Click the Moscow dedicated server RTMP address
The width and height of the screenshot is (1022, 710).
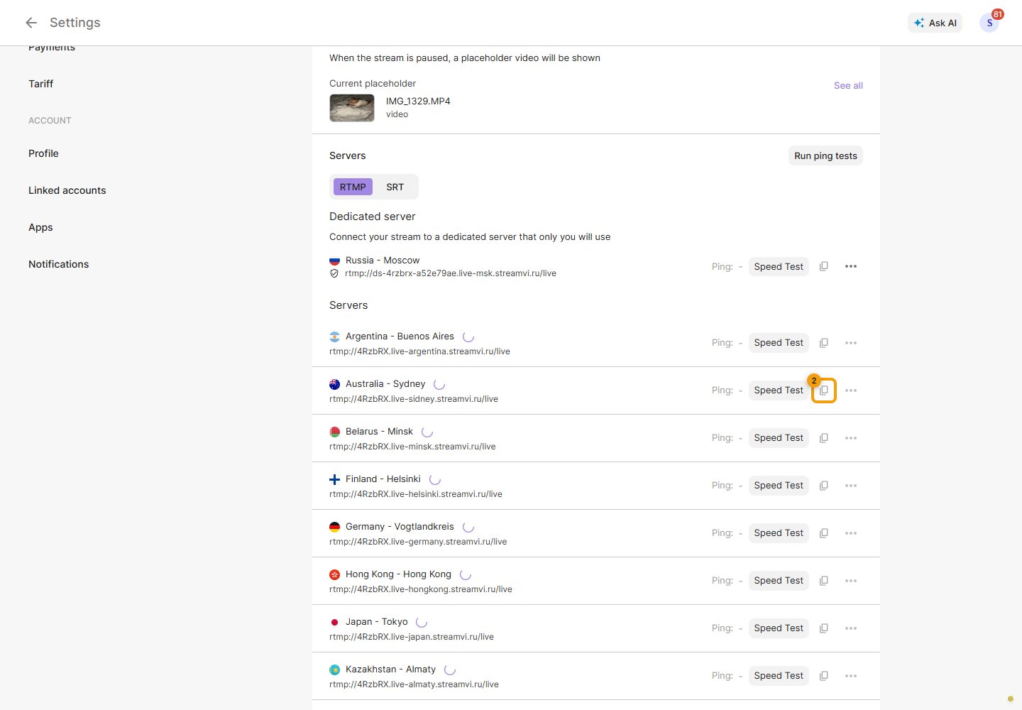451,273
